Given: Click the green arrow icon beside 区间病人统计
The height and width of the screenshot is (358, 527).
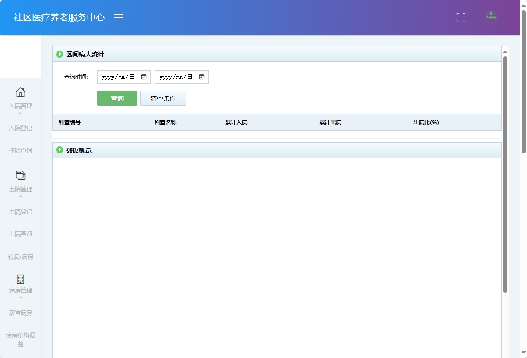Looking at the screenshot, I should click(60, 54).
